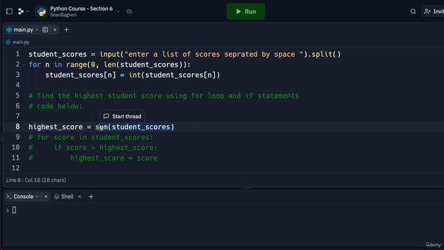Click the Invite button
This screenshot has width=444, height=250.
tap(433, 11)
